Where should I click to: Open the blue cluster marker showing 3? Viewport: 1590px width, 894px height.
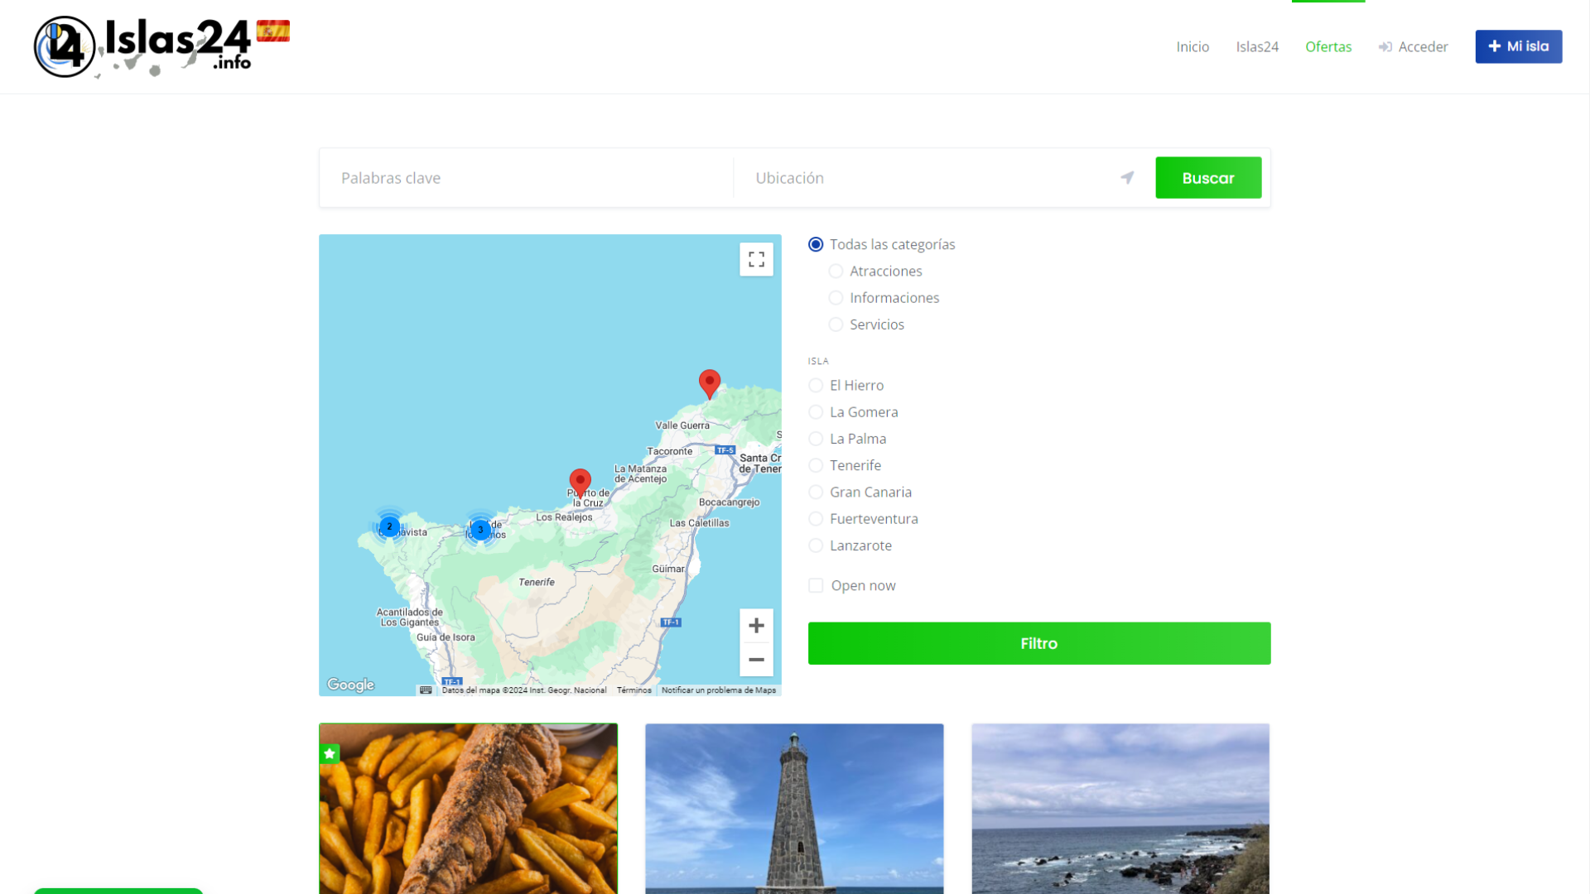tap(480, 529)
